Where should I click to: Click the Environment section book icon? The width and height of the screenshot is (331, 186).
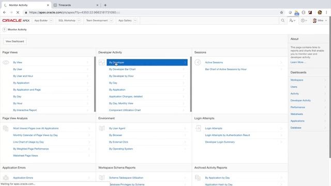(x=102, y=128)
